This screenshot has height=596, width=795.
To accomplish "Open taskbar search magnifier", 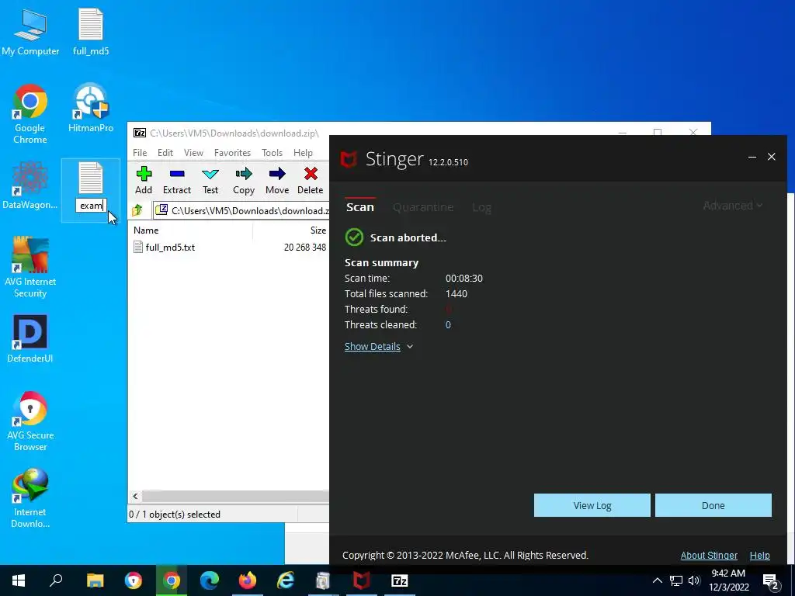I will point(56,580).
